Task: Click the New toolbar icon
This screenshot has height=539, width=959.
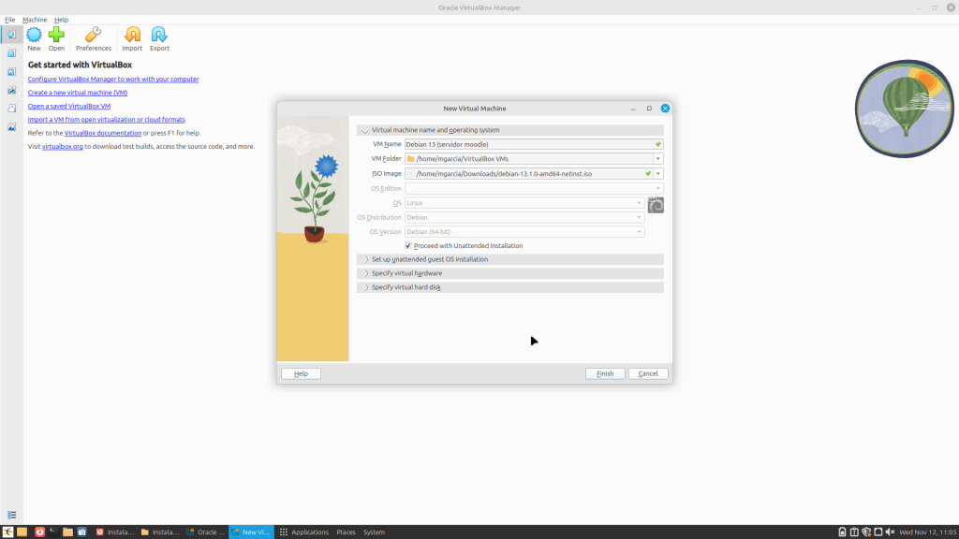Action: (x=34, y=36)
